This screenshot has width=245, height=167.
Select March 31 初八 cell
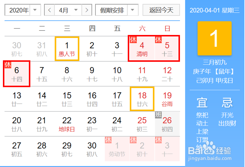coord(42,49)
